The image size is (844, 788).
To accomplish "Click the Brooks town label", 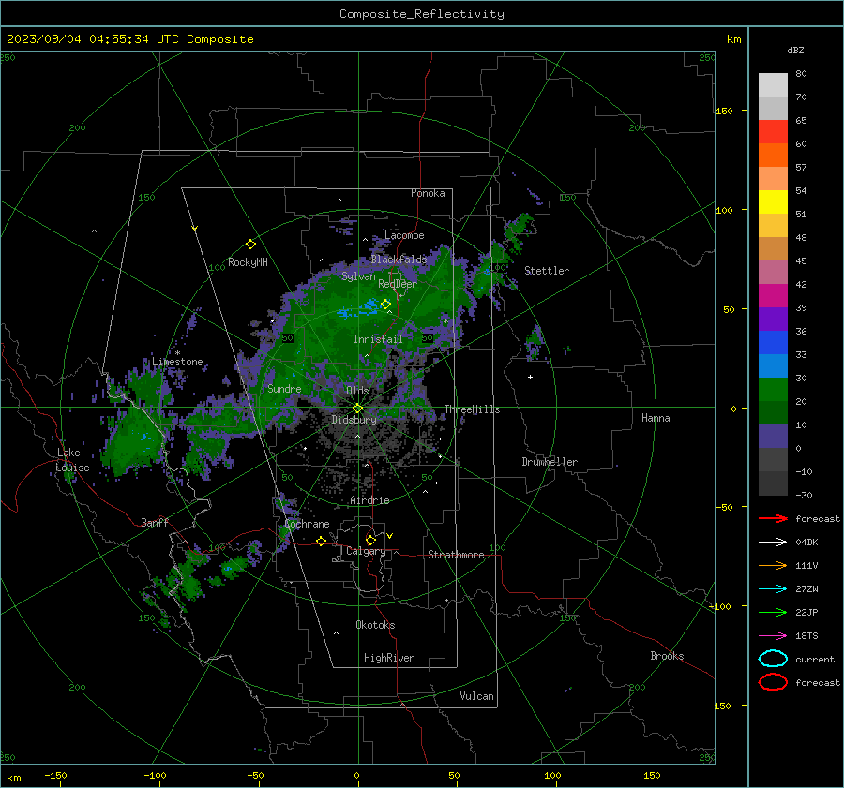I will coord(667,656).
